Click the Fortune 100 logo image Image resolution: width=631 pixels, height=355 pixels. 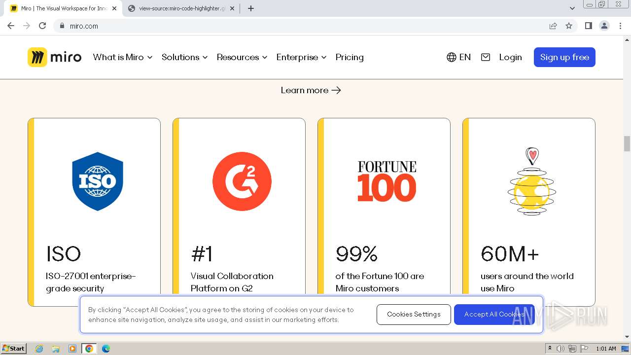387,181
